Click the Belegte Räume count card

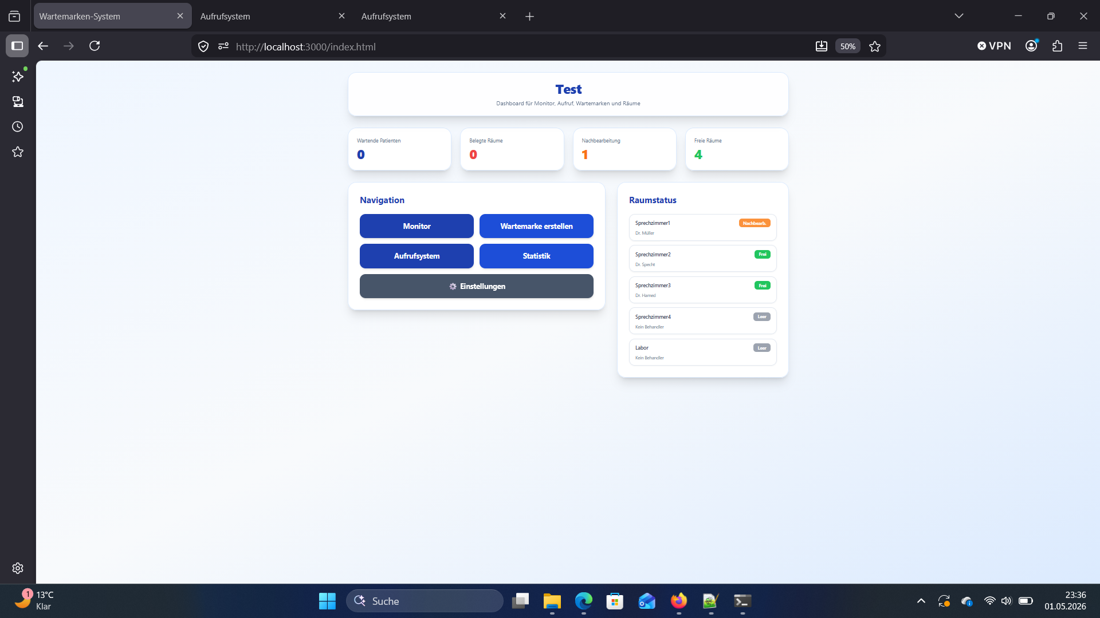click(x=512, y=149)
